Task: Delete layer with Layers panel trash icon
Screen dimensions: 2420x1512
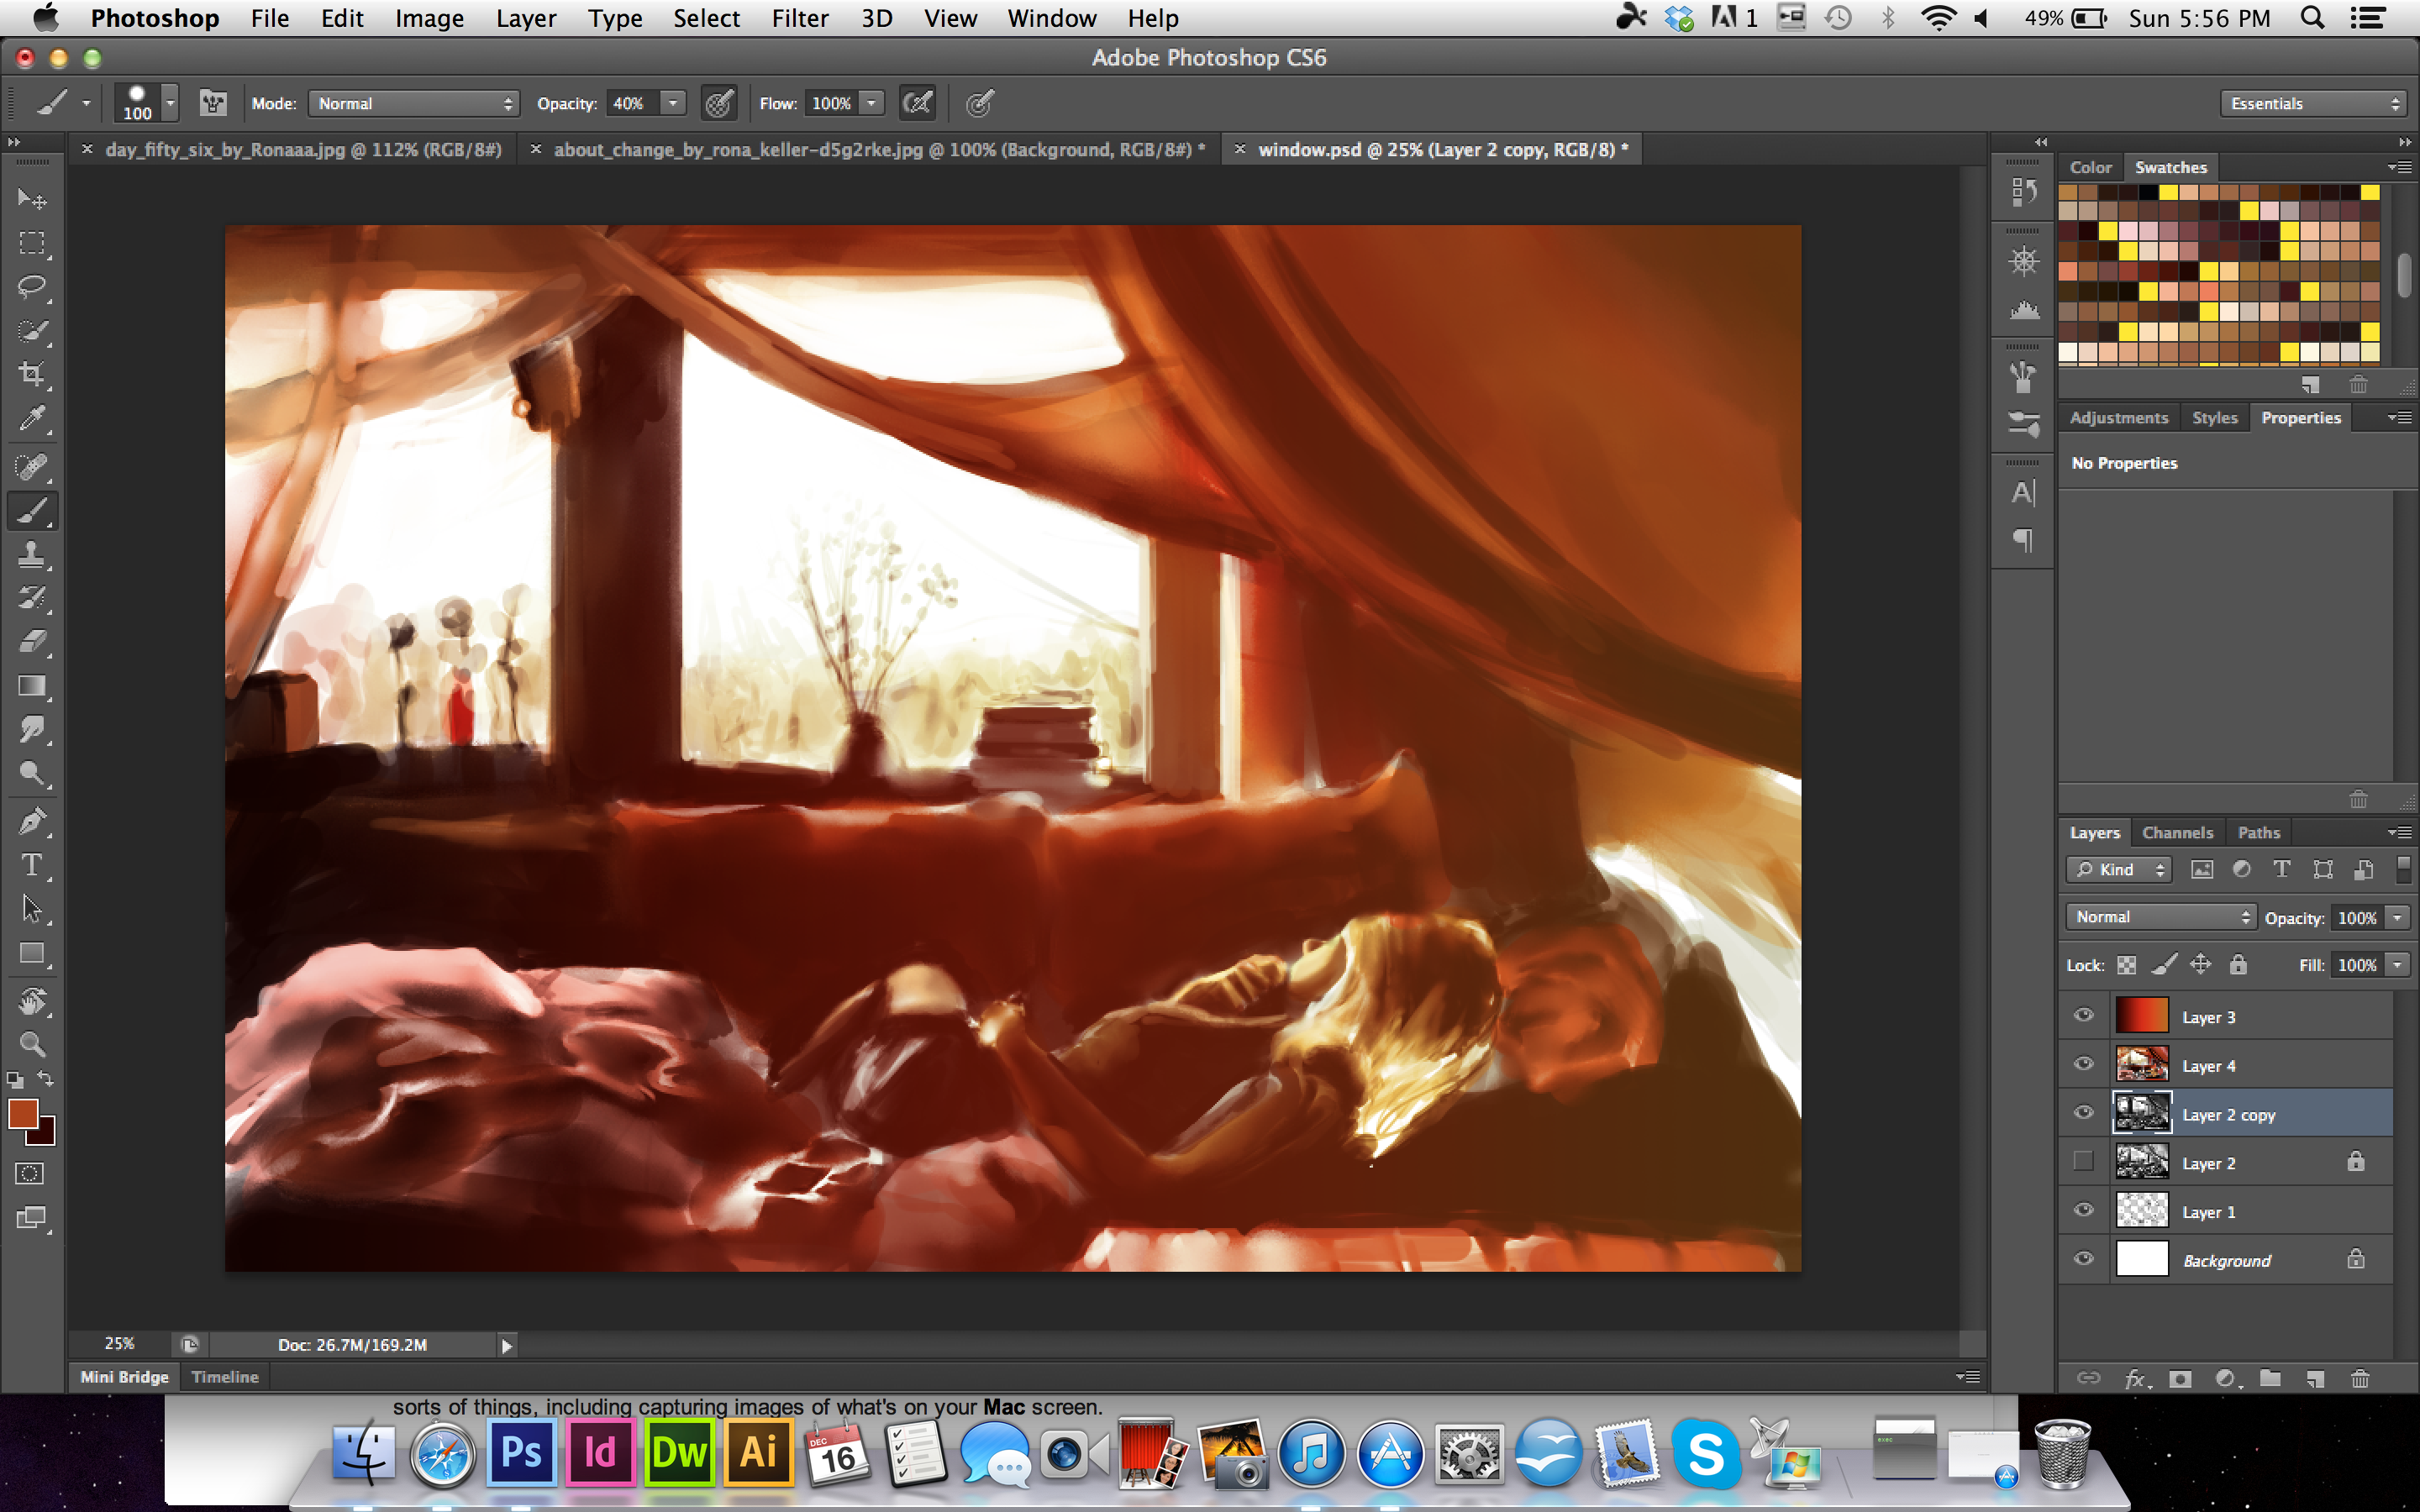Action: pyautogui.click(x=2360, y=1379)
